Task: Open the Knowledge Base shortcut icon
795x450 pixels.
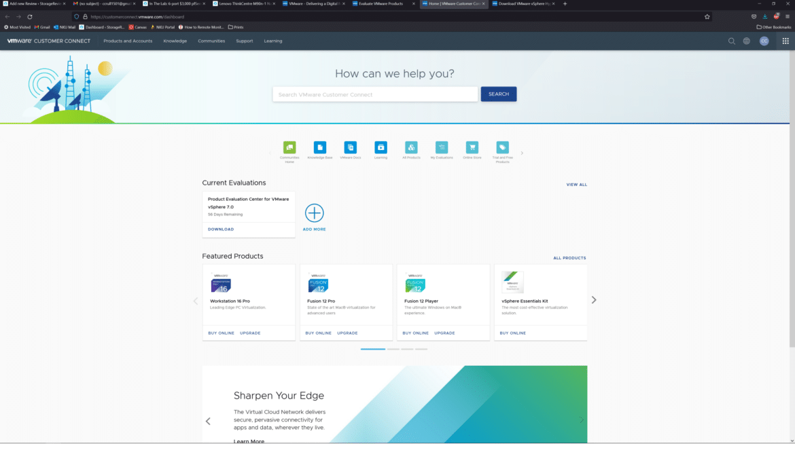Action: click(x=320, y=147)
